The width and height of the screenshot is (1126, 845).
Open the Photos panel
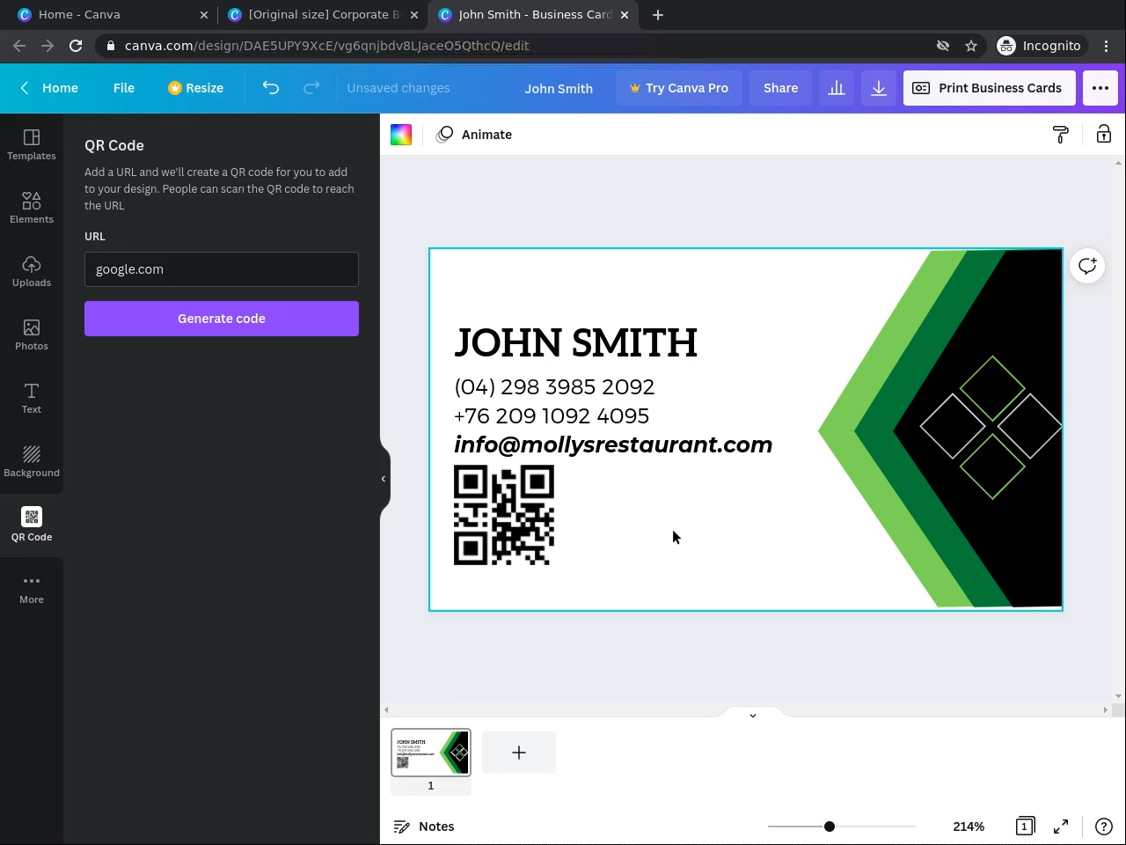32,334
